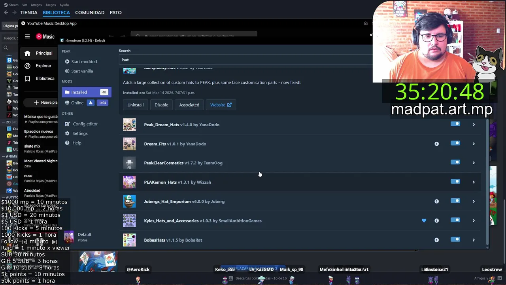The height and width of the screenshot is (285, 506).
Task: Open the Steam BIBLIOTECA tab
Action: [56, 13]
